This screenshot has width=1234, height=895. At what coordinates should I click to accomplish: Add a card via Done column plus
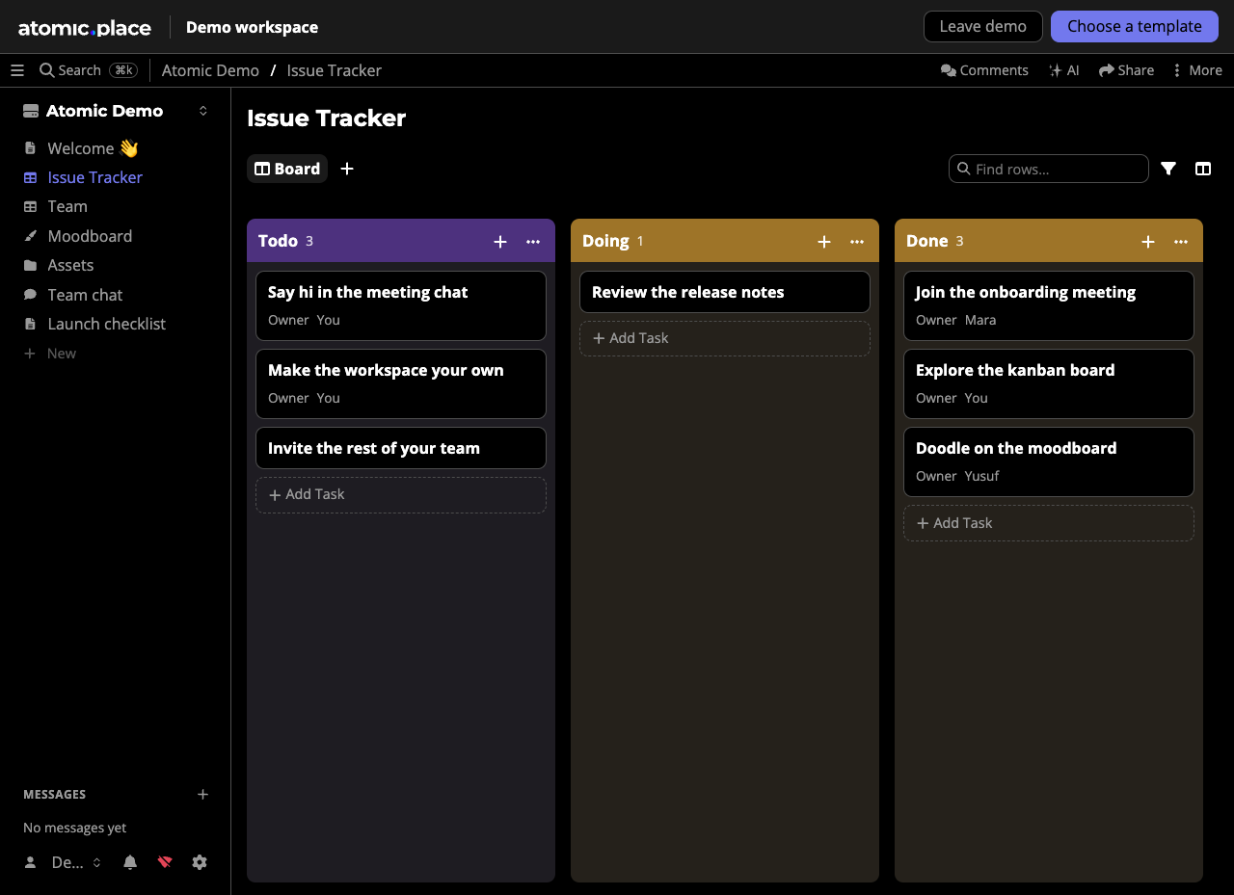click(1148, 242)
